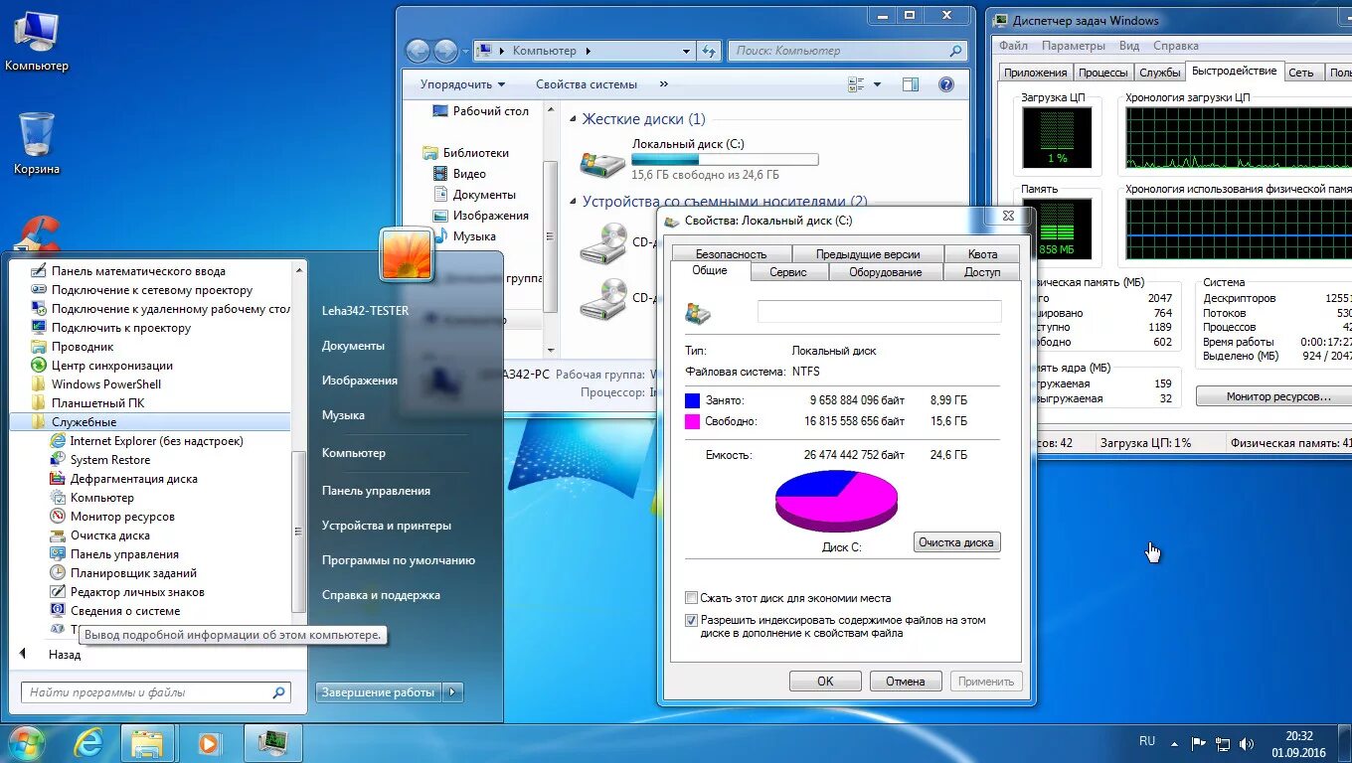This screenshot has height=763, width=1352.
Task: Click the Explorer back navigation arrow
Action: pos(419,51)
